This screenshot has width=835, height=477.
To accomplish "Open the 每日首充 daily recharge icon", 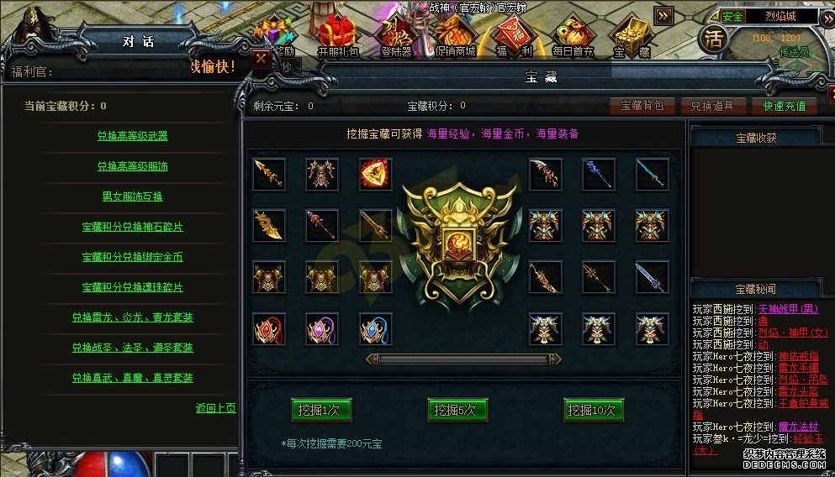I will 573,36.
